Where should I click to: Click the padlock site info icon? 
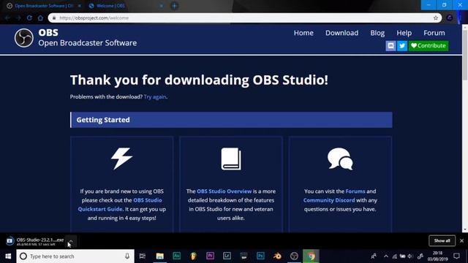(x=54, y=18)
